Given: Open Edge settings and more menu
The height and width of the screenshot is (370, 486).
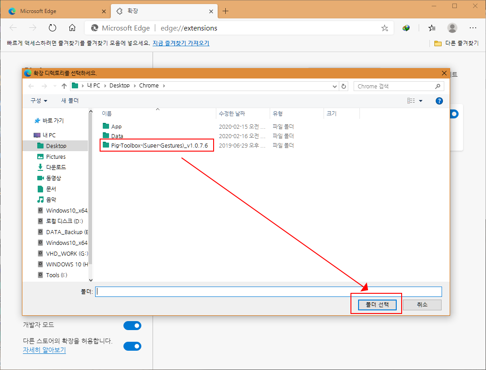Looking at the screenshot, I should tap(473, 28).
